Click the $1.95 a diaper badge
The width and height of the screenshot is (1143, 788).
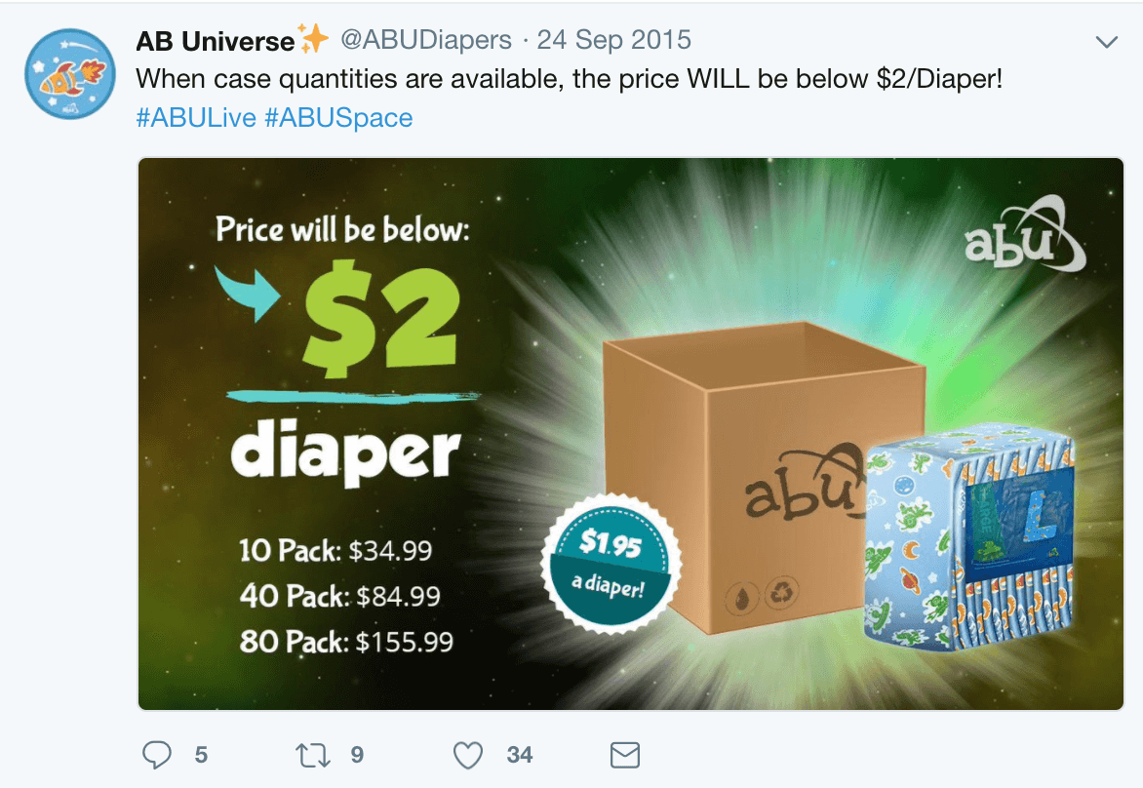pyautogui.click(x=611, y=565)
